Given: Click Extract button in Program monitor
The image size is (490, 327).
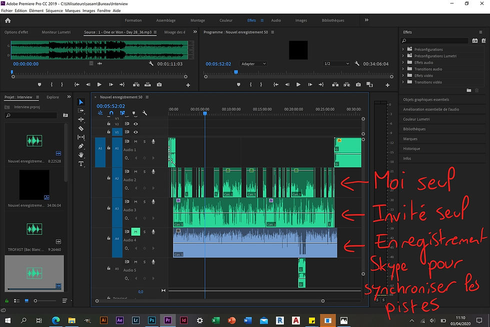Looking at the screenshot, I should 346,85.
